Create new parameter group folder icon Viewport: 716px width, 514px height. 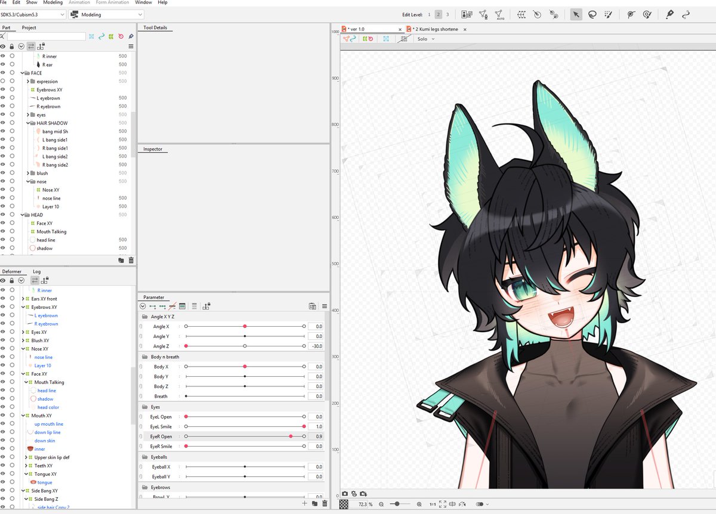pos(314,503)
